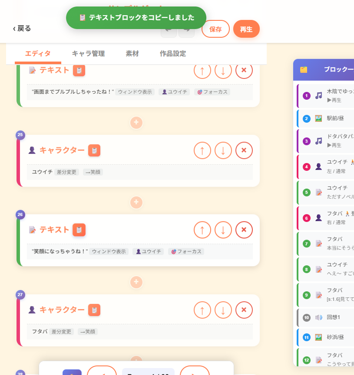Move block 26 upward

tap(202, 230)
